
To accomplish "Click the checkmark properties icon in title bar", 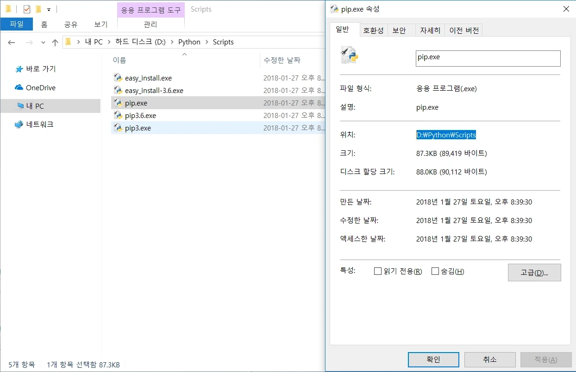I will pyautogui.click(x=27, y=9).
